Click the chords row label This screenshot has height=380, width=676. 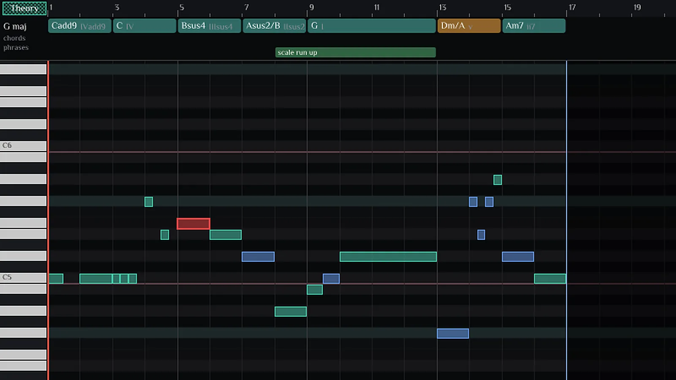click(x=14, y=38)
